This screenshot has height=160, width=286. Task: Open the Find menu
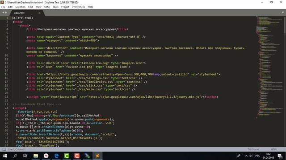click(x=31, y=7)
